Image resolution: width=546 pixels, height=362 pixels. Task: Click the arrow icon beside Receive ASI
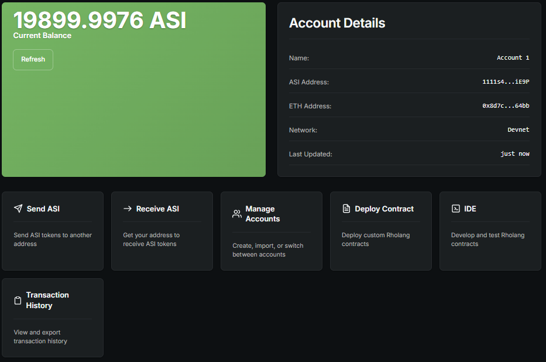(128, 209)
